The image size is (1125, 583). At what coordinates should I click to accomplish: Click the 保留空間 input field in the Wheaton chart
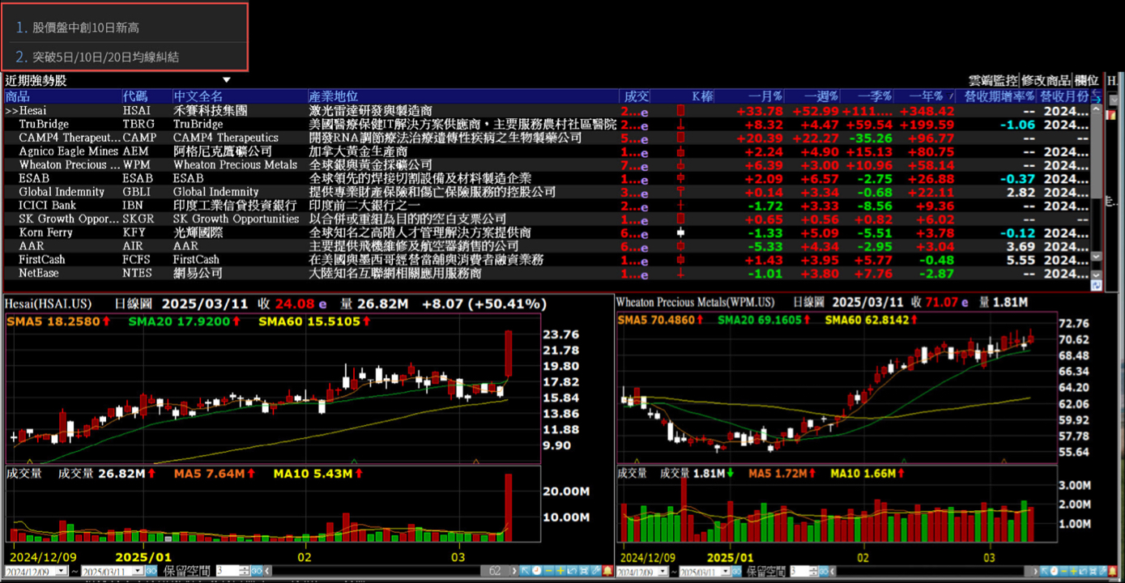coord(799,571)
